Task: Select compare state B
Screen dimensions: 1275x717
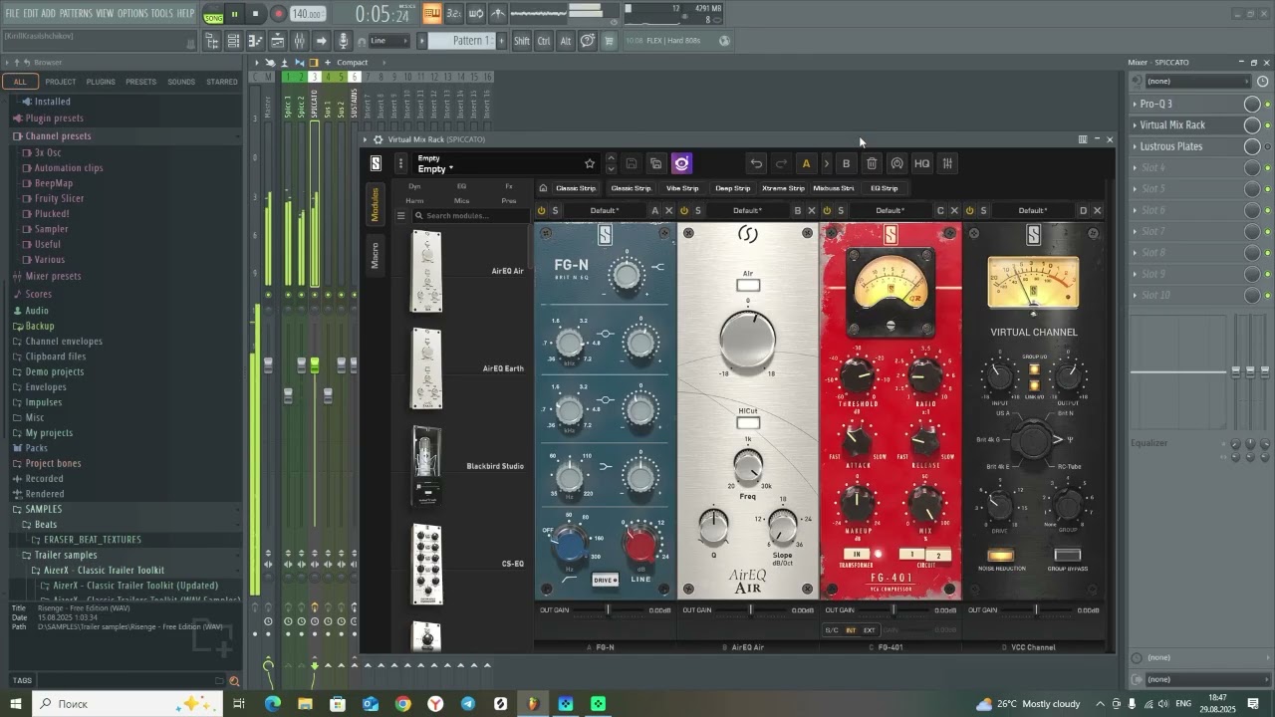Action: 847,164
